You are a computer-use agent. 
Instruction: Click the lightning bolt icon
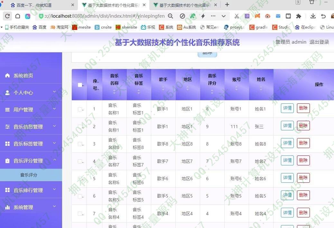pyautogui.click(x=203, y=16)
